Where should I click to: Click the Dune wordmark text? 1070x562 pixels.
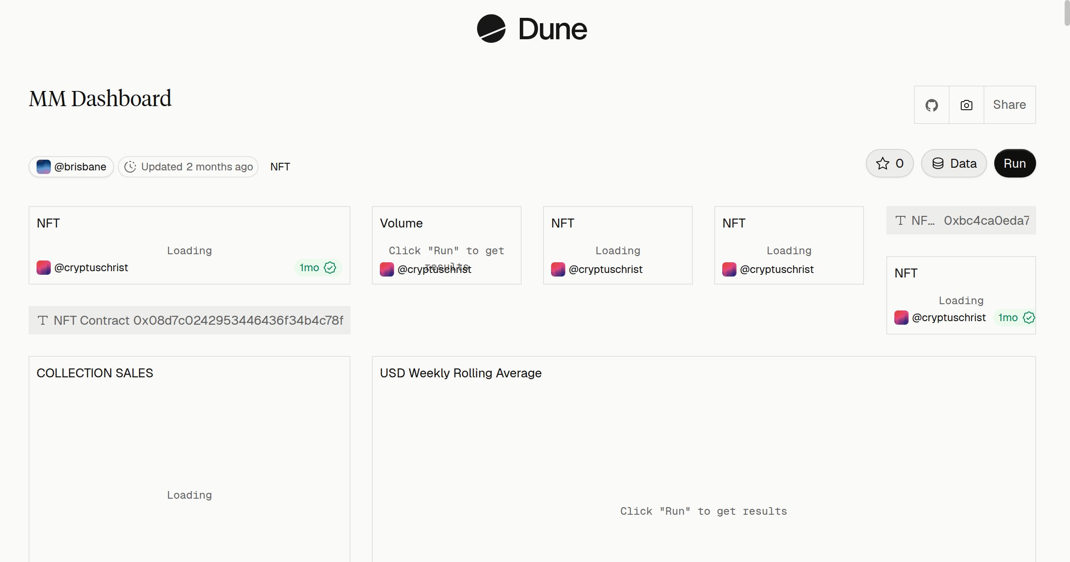(552, 29)
